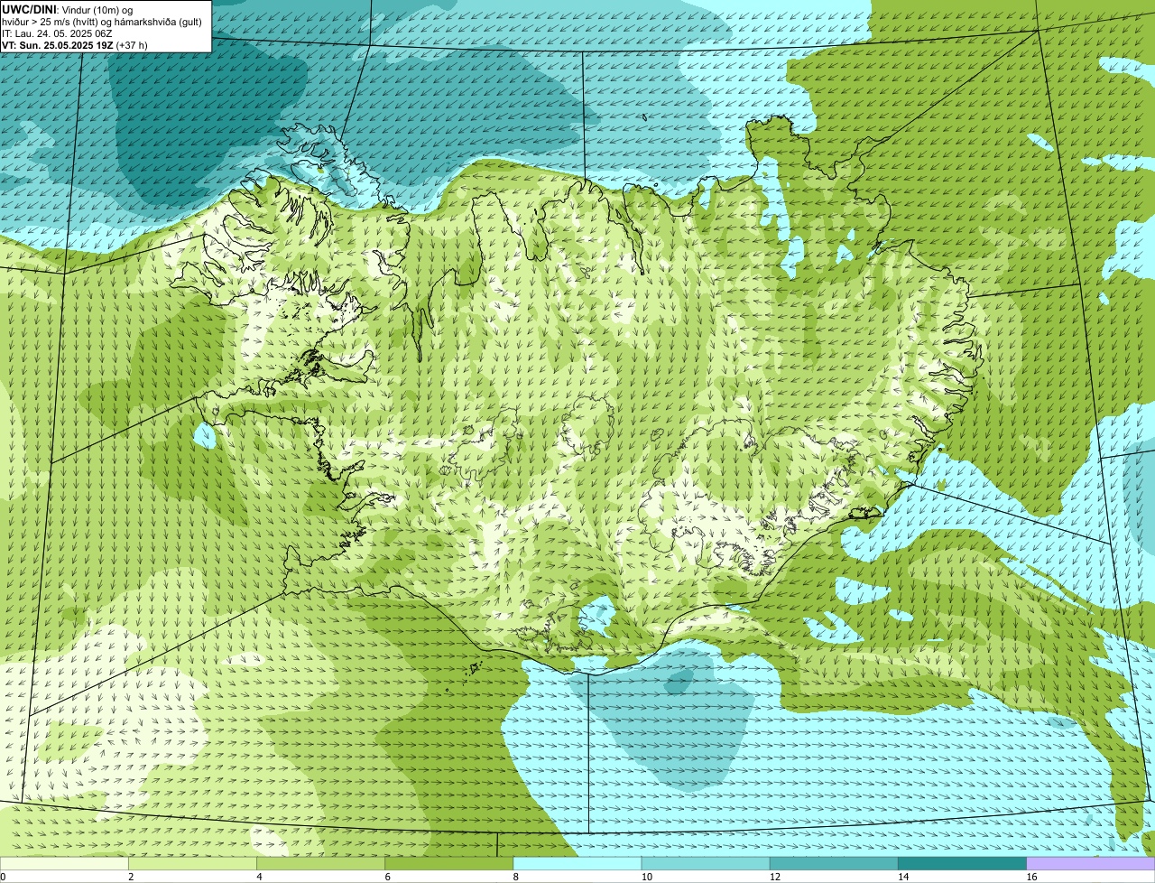Pick the 10–12 m/s turquoise legend swatch

pos(706,863)
